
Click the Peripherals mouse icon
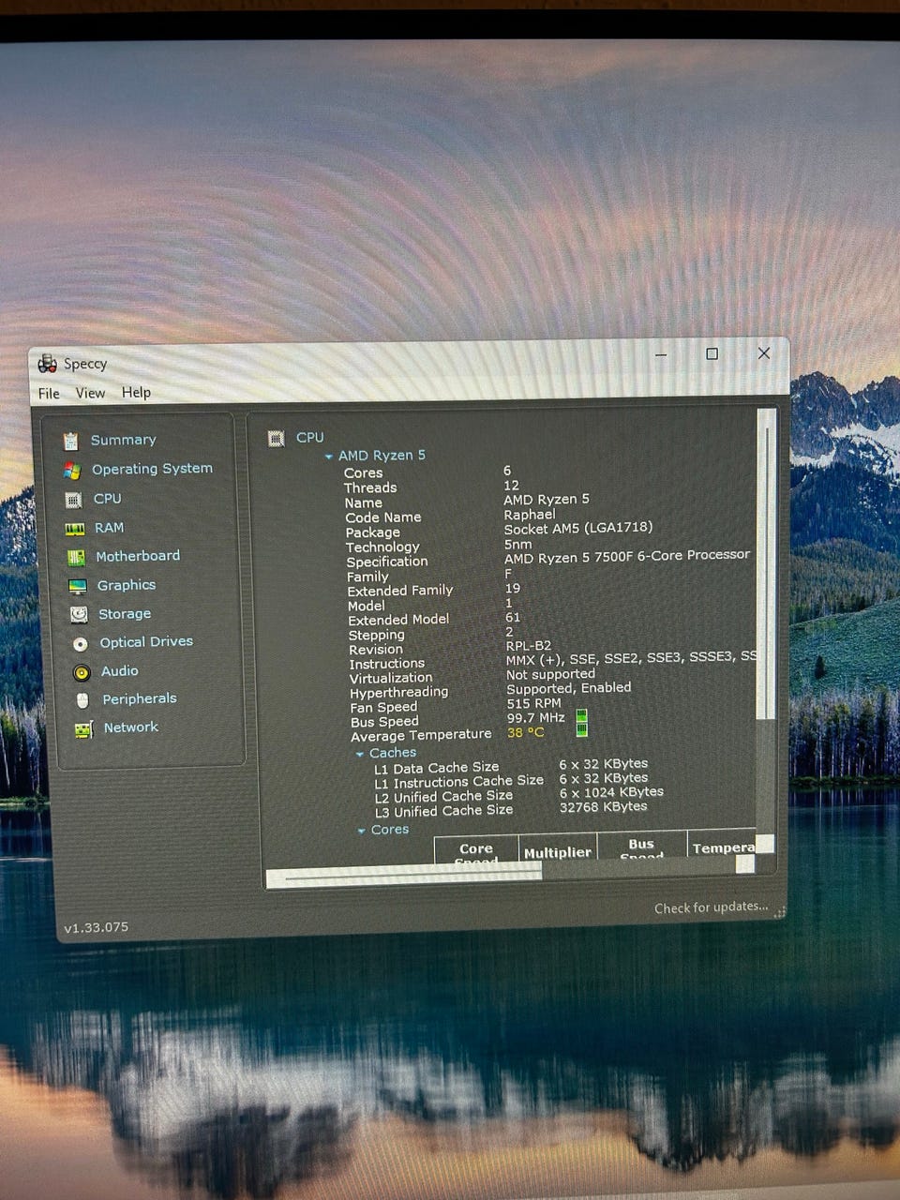point(82,700)
